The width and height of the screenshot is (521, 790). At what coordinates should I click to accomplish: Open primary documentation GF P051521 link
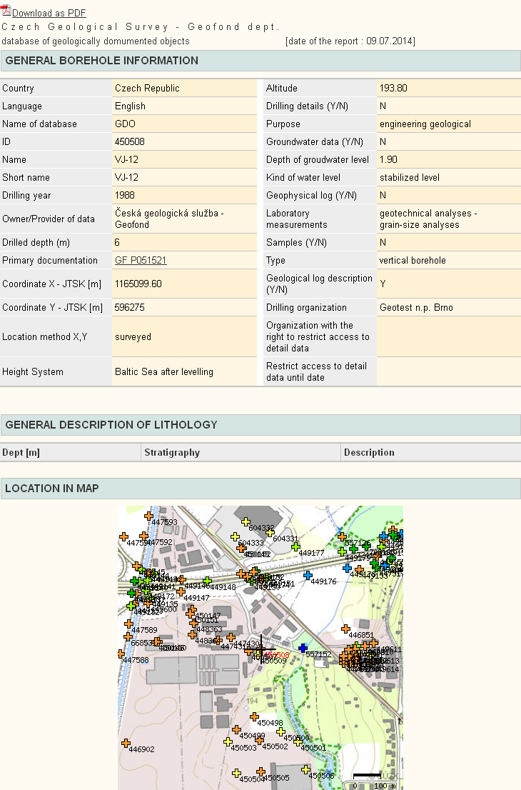point(141,261)
